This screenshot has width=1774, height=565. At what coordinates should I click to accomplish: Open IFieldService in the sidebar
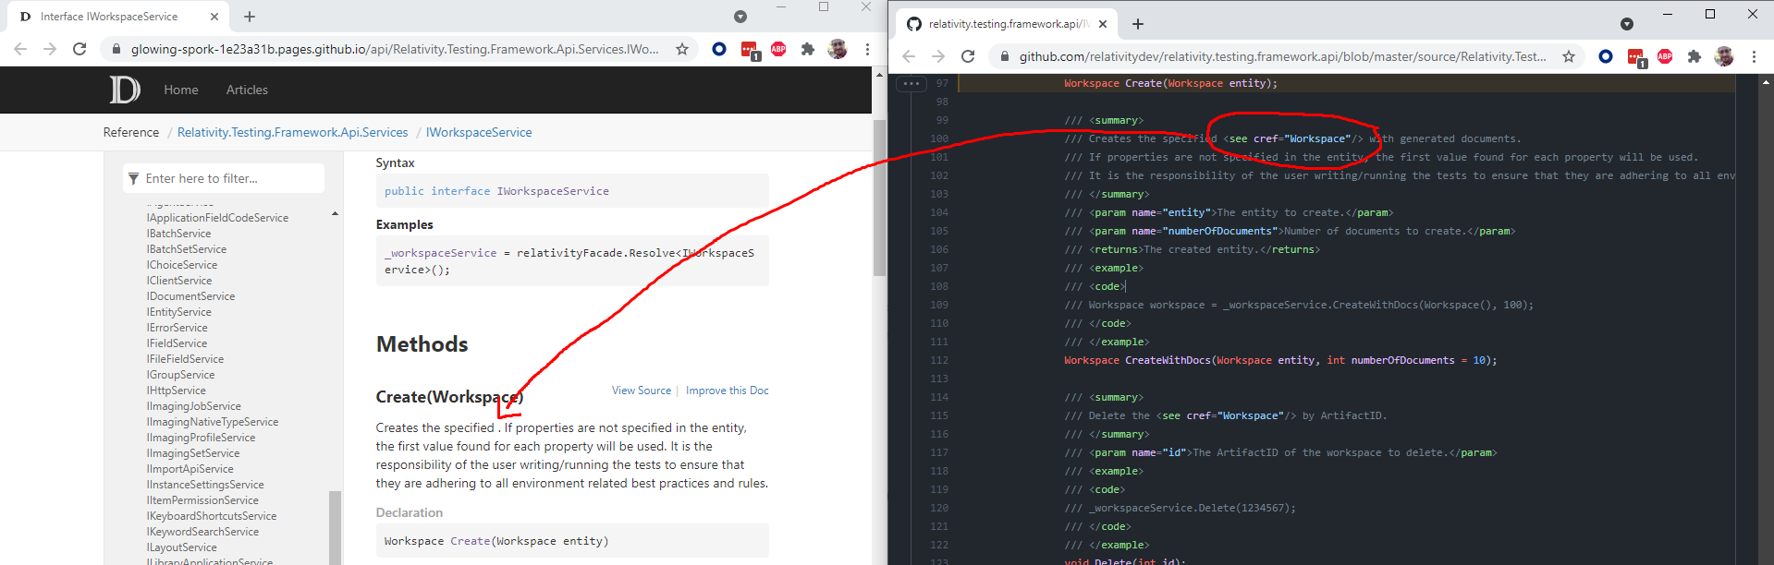tap(177, 343)
